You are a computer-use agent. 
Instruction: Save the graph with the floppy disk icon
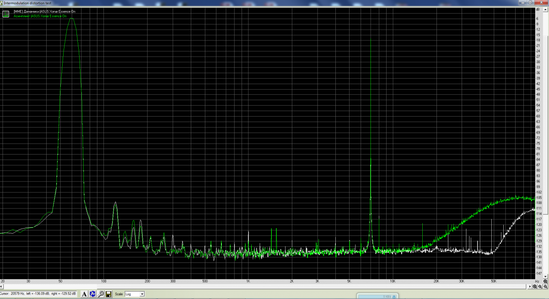[x=108, y=294]
